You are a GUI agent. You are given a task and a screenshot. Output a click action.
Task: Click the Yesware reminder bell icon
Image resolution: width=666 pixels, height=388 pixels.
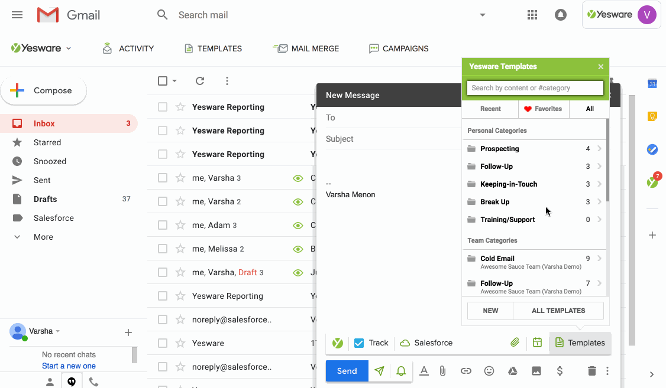coord(401,371)
